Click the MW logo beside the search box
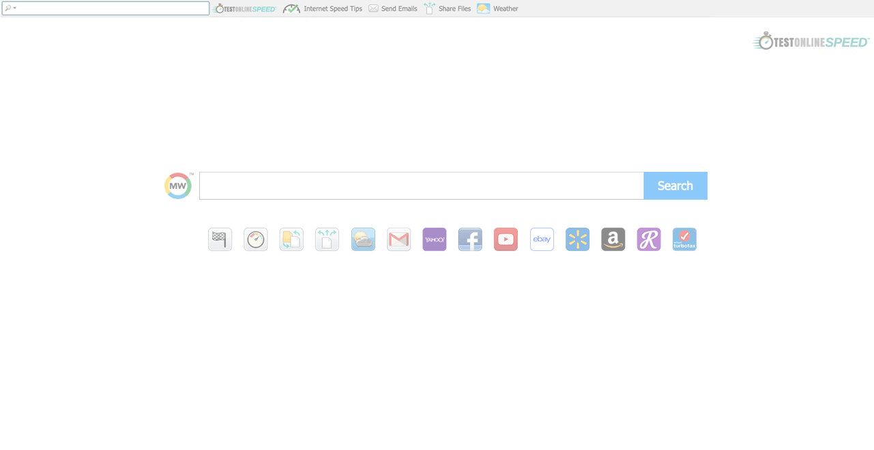 point(178,185)
